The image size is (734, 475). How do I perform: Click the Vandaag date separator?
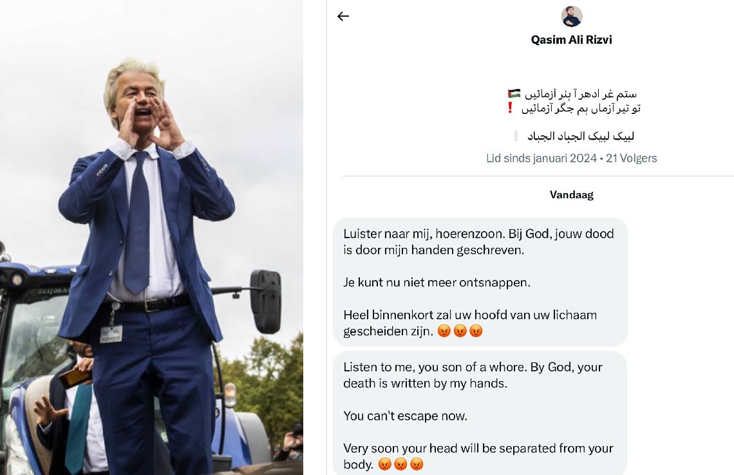(x=572, y=194)
